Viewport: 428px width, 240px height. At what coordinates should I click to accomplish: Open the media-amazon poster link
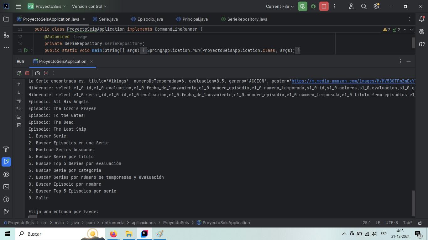(353, 81)
